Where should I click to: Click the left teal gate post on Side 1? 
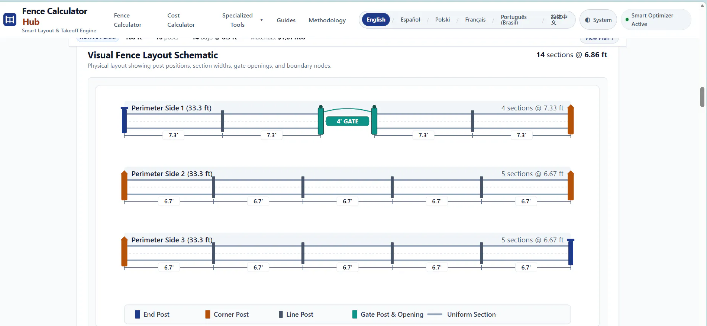point(321,120)
